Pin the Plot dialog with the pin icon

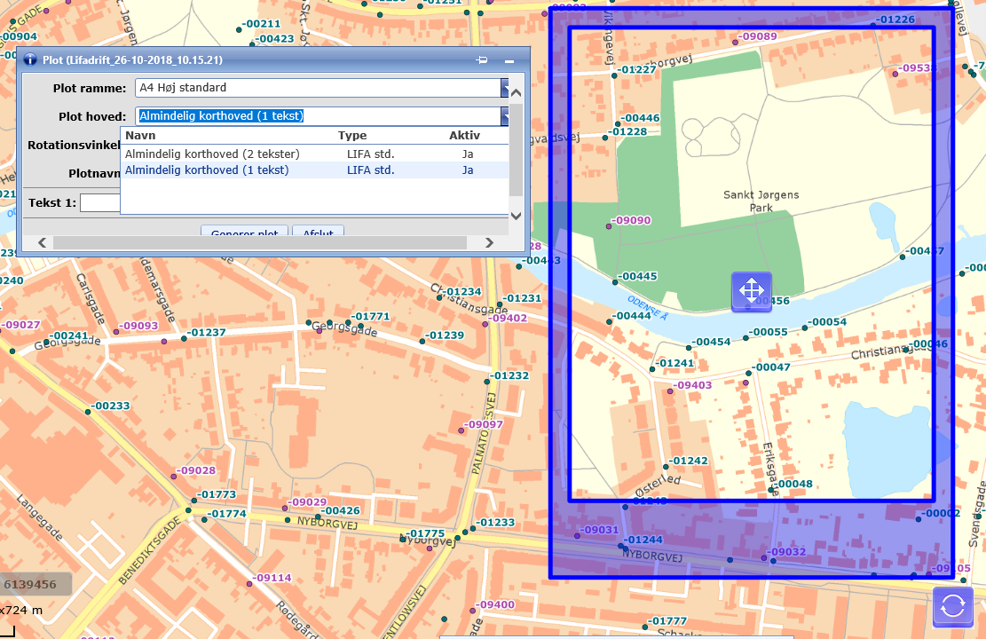coord(482,60)
